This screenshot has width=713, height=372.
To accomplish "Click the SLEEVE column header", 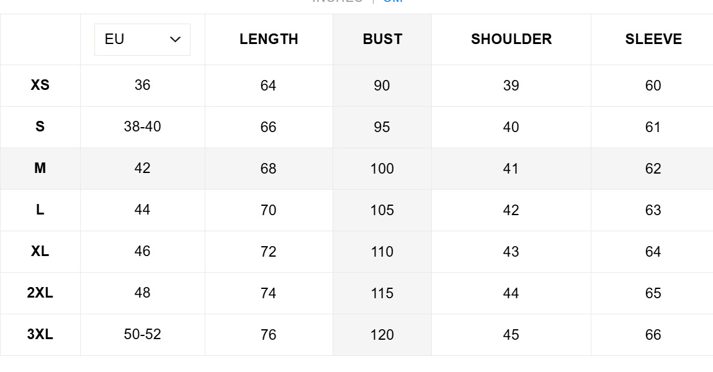I will (653, 39).
